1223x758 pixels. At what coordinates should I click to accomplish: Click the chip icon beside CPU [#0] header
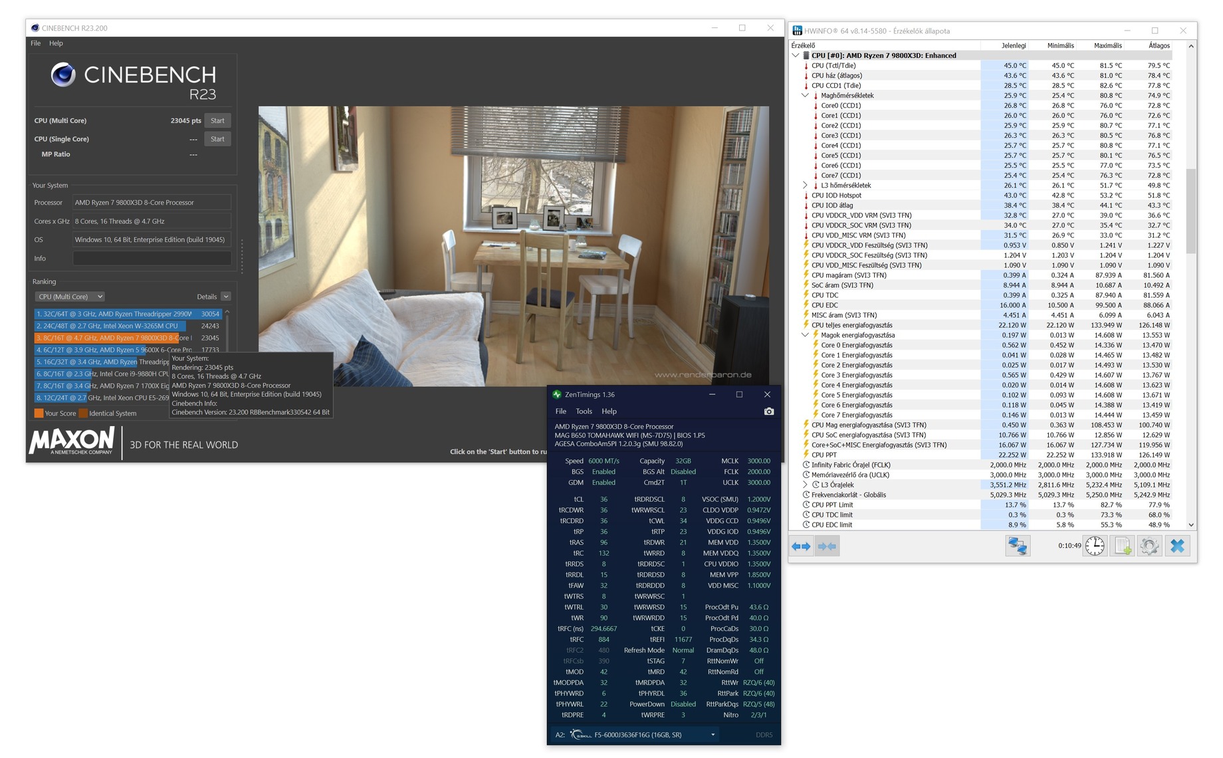click(806, 56)
